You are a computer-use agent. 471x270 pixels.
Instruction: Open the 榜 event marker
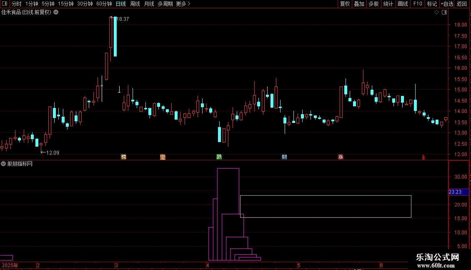(x=123, y=157)
